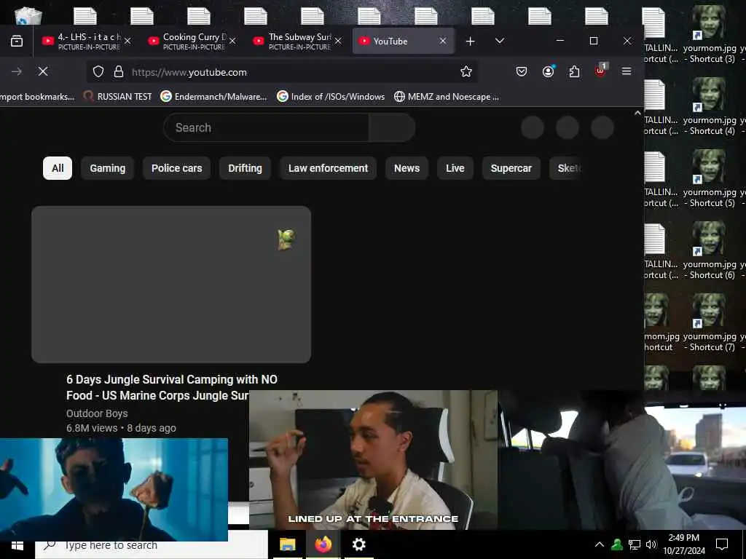Select yourmom.jpg - Shortcut (7) desktop icon
This screenshot has width=746, height=559.
click(x=710, y=322)
